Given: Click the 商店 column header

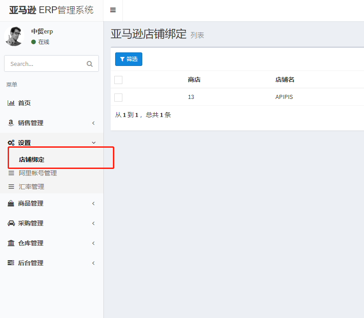Looking at the screenshot, I should tap(194, 80).
